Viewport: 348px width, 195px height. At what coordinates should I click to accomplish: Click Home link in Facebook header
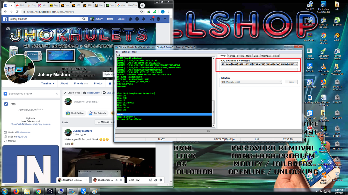tap(110, 19)
